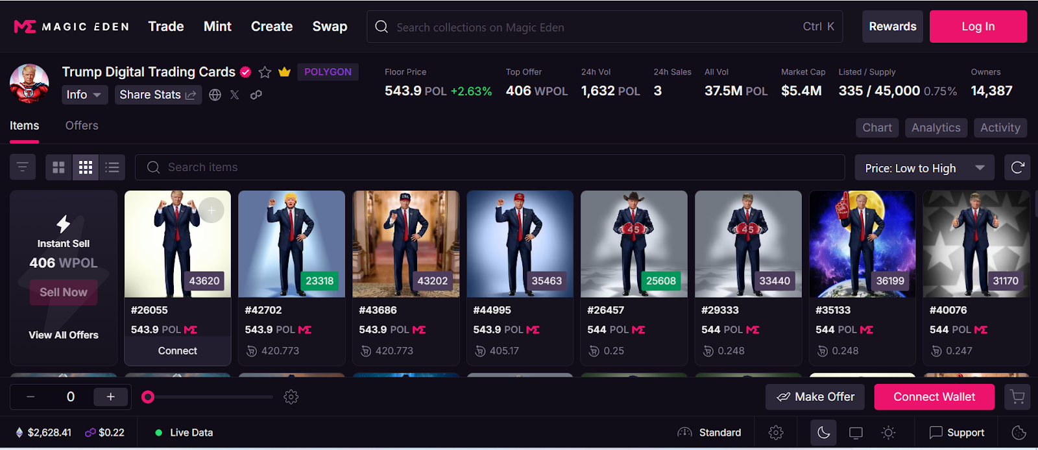This screenshot has width=1038, height=450.
Task: Open card #35133 space thumbnail
Action: (862, 244)
